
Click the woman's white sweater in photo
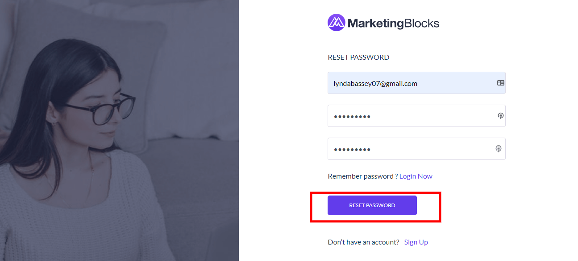tap(80, 209)
